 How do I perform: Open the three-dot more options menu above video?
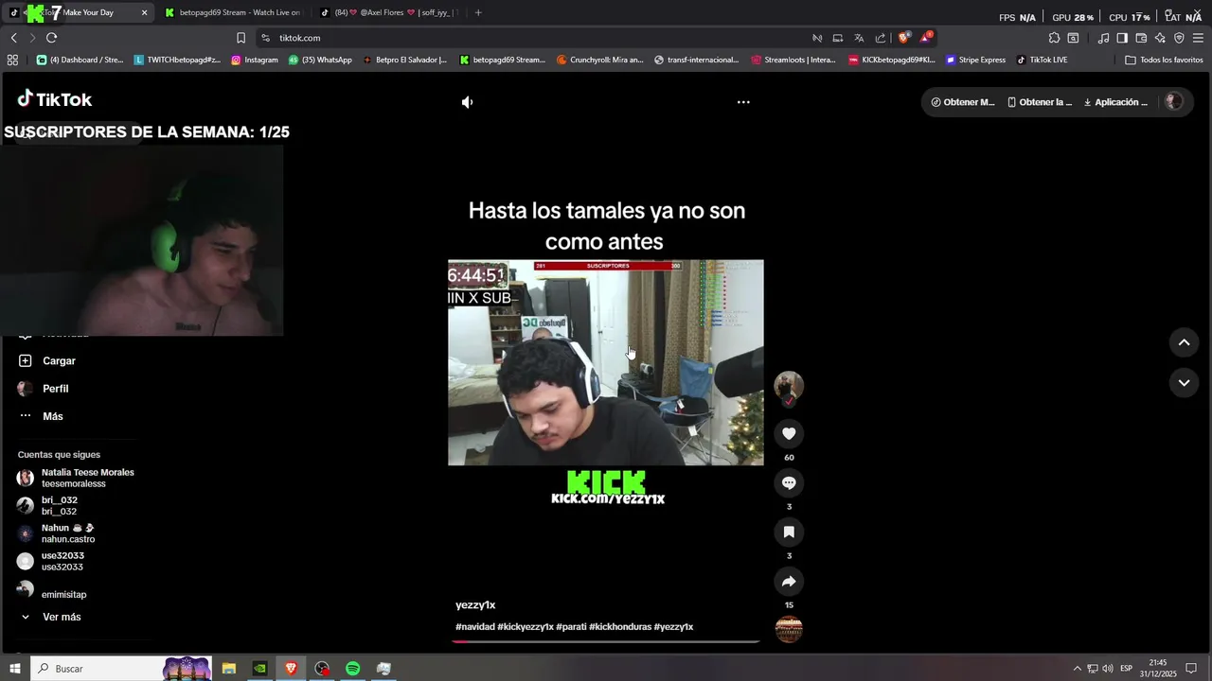point(743,102)
